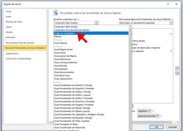This screenshot has width=183, height=131.
Task: Select Guia Ferramentas de Gráfico | Layout
Action: tap(91, 95)
